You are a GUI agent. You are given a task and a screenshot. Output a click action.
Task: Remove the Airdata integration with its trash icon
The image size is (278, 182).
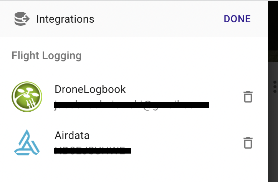(x=248, y=143)
